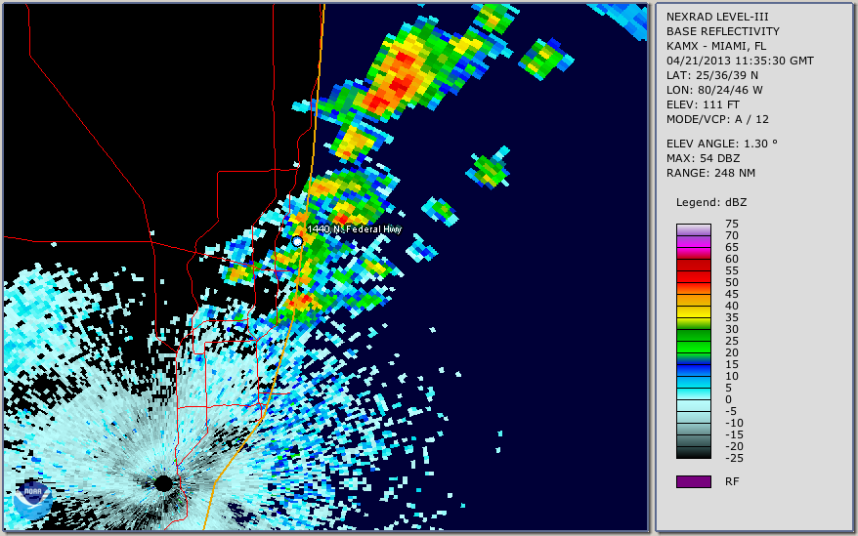Click the 'RANGE: 248 NM' text
Screen dimensions: 858x536
[x=710, y=174]
